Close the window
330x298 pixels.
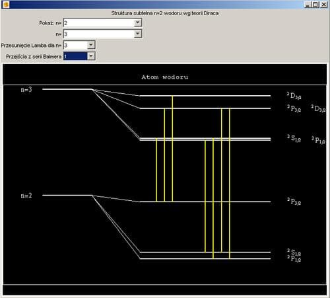point(323,5)
